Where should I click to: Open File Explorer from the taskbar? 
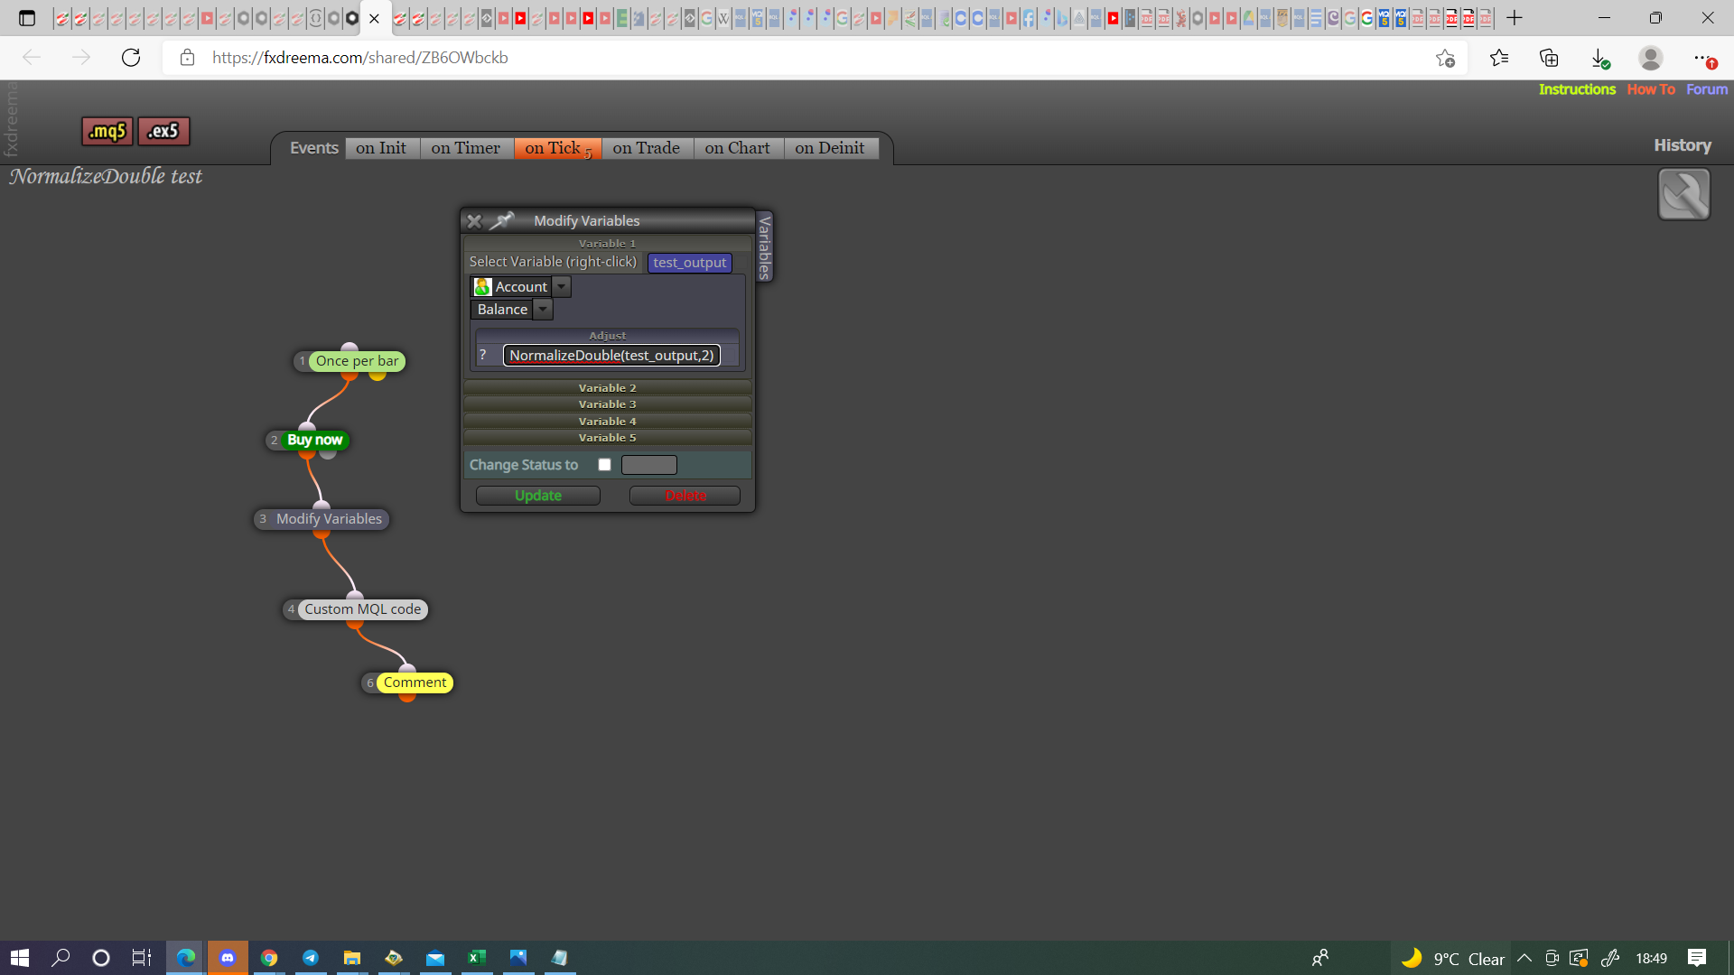pos(352,958)
